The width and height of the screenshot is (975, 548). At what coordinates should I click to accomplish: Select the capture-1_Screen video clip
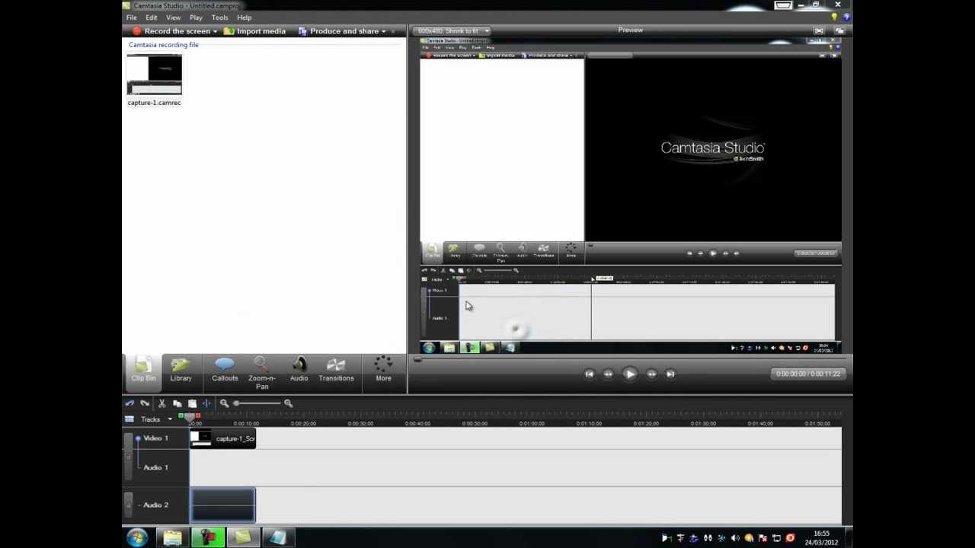[222, 438]
